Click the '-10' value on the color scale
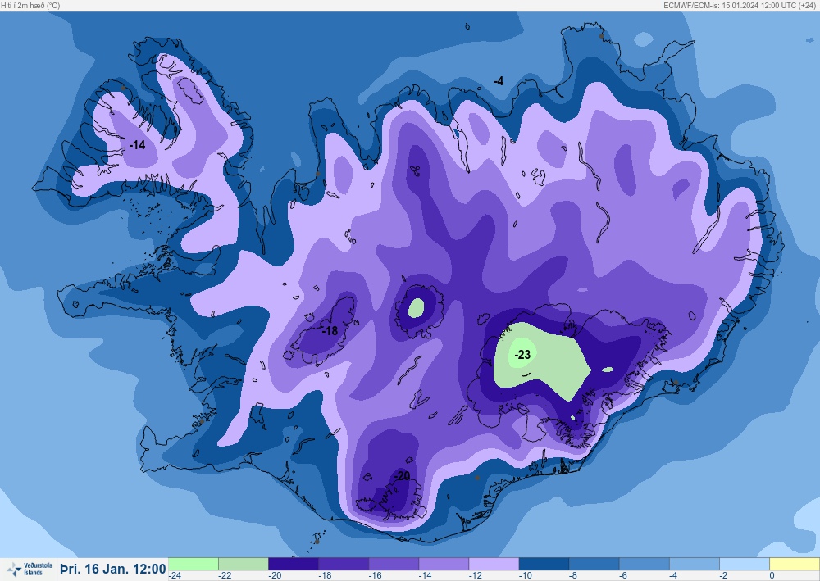This screenshot has height=581, width=820. coord(526,576)
